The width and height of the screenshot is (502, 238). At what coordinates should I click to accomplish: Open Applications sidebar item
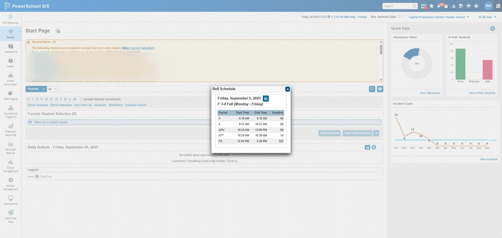(10, 200)
